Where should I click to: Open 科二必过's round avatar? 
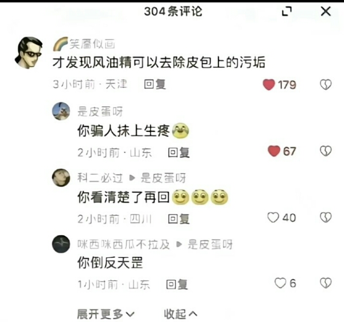click(x=61, y=177)
